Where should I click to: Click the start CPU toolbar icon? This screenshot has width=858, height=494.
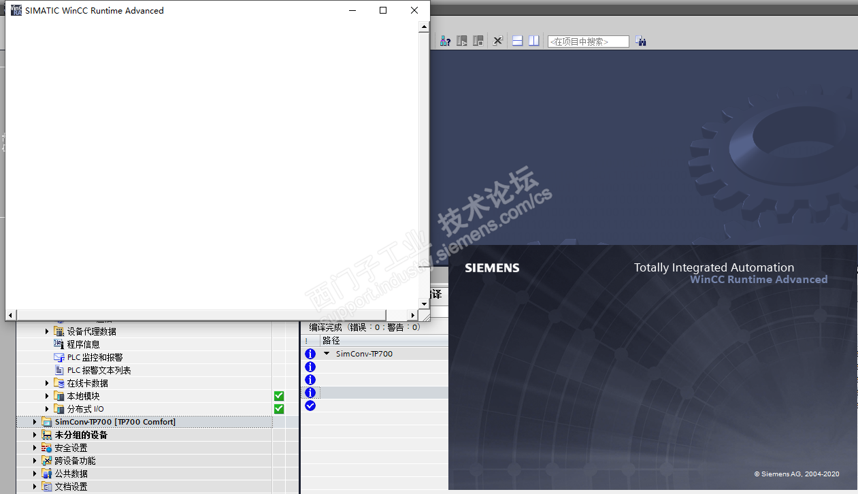click(x=462, y=41)
